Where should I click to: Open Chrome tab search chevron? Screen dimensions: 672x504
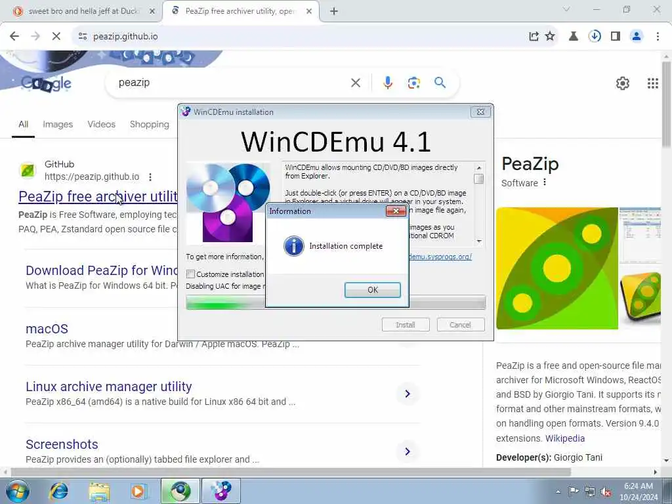(566, 9)
